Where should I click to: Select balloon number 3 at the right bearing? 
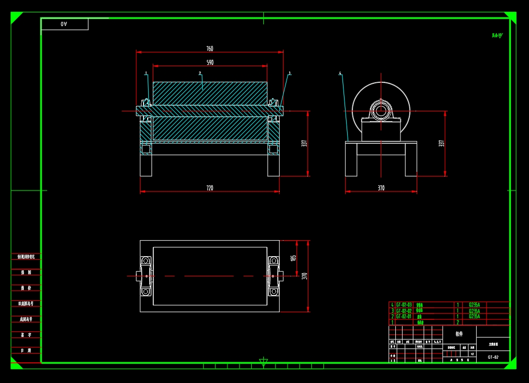tap(290, 73)
